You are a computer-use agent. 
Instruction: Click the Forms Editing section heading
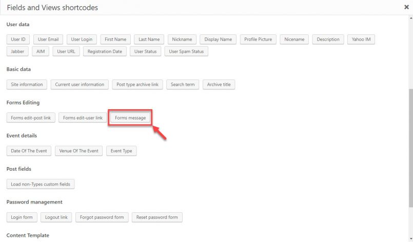click(23, 103)
